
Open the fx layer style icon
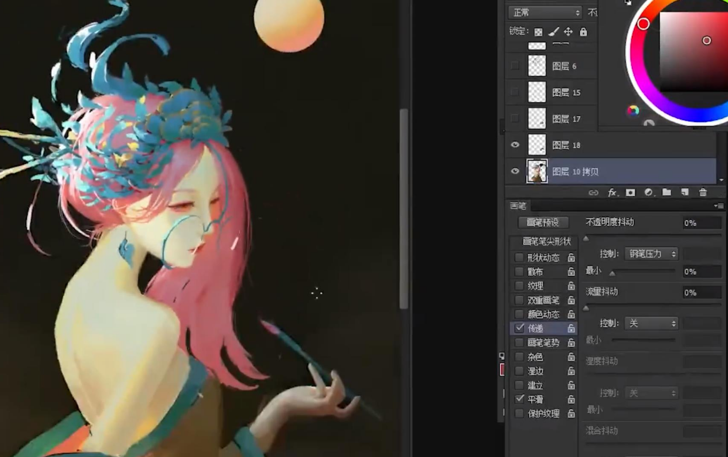pos(612,193)
